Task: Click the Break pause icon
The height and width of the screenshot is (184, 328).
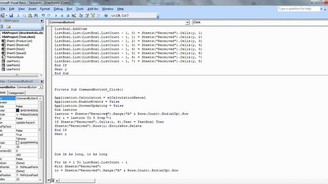Action: click(62, 15)
